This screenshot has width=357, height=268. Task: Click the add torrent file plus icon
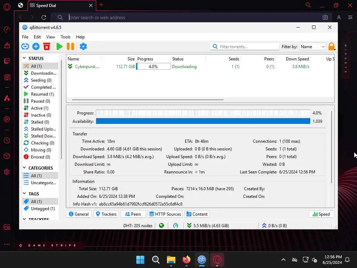[36, 46]
